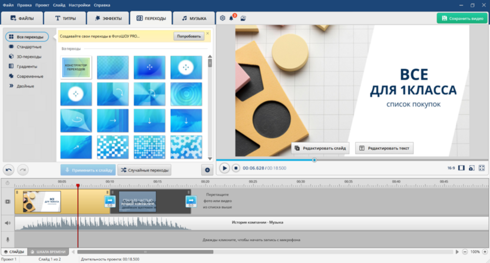Click the round plus button beside Случайные переходы
Image resolution: width=490 pixels, height=263 pixels.
[207, 169]
